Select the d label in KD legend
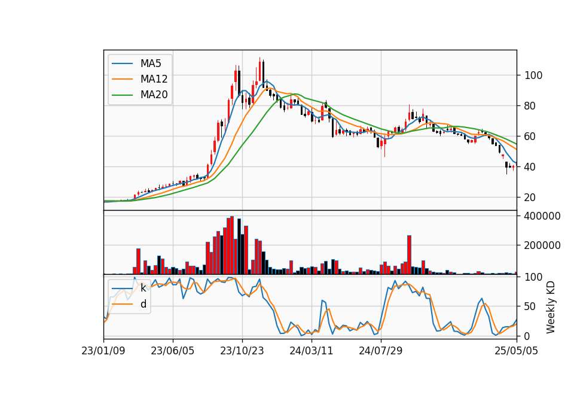Viewport: 574px width, 413px height. point(143,304)
